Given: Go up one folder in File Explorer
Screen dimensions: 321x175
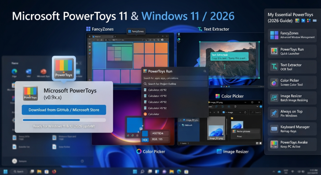Looking at the screenshot, I should point(218,112).
